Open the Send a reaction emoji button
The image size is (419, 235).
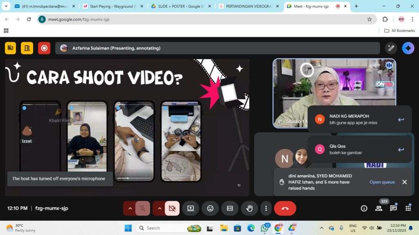210,208
